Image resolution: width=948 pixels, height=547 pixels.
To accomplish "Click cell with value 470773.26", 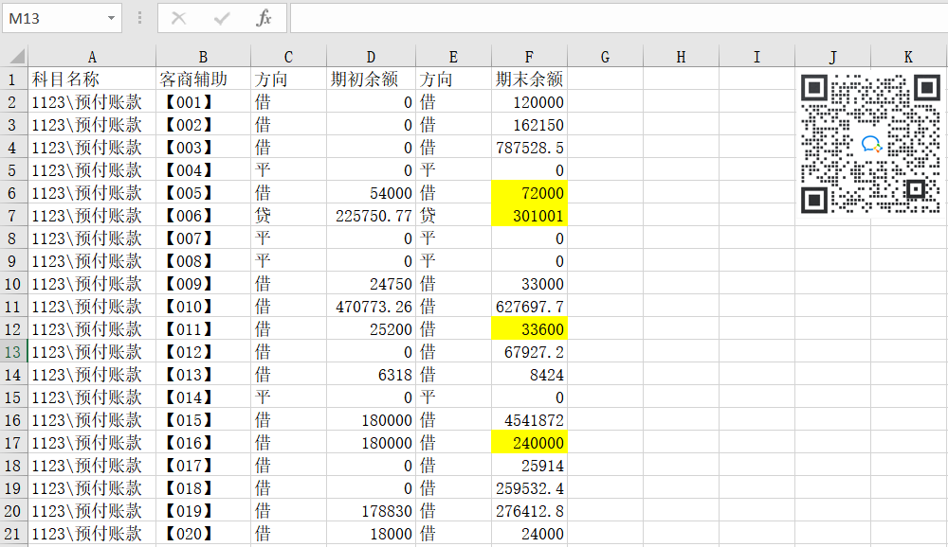I will (371, 307).
